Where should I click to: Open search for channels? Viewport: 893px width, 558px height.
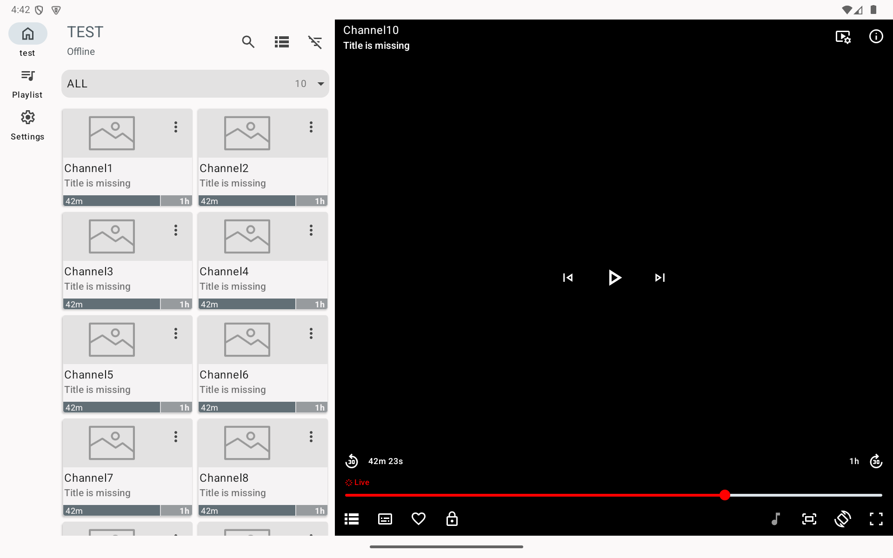(248, 42)
